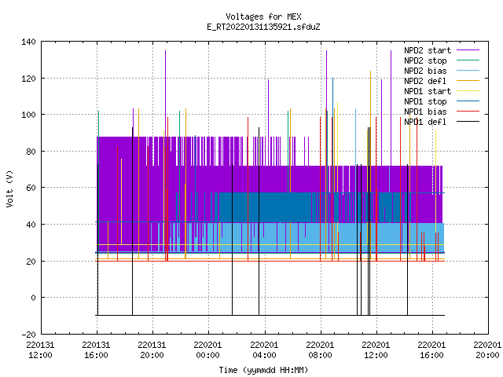503x377 pixels.
Task: Click the green NPD2 stop legend line
Action: click(468, 60)
